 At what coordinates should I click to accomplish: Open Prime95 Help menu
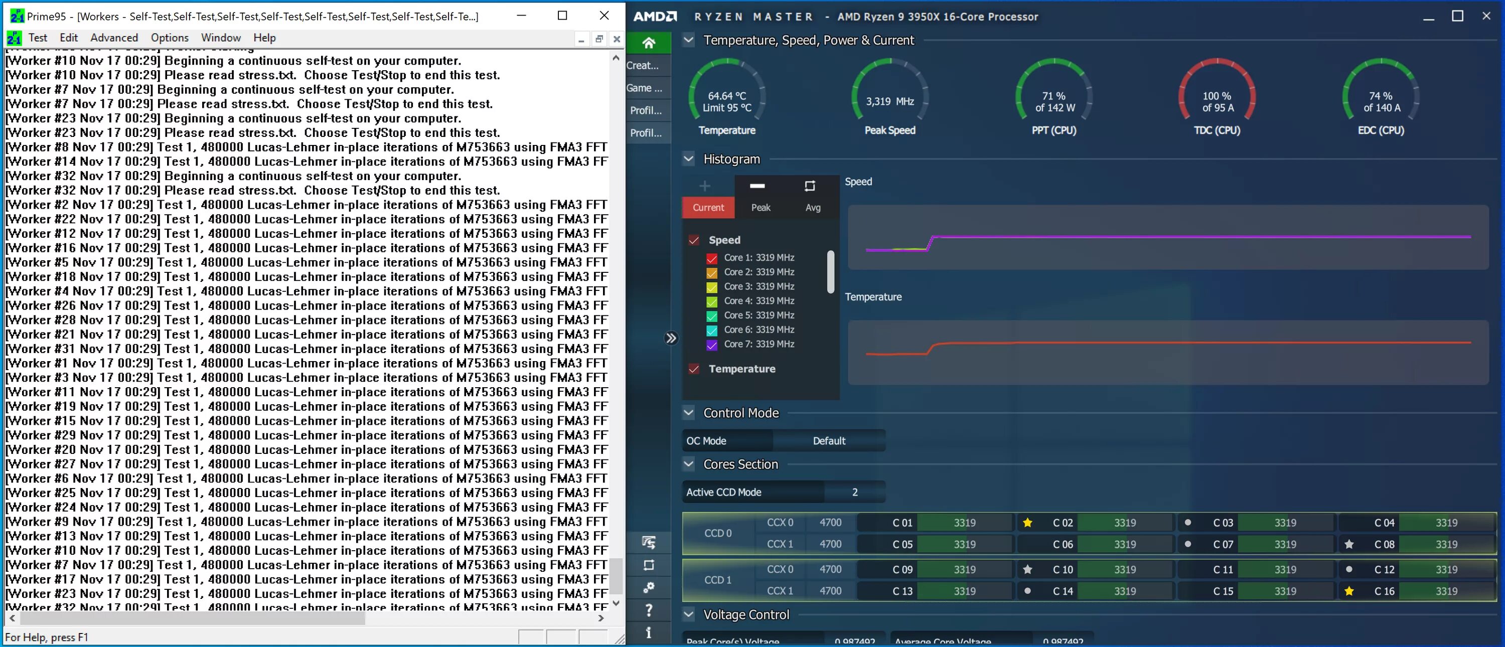264,38
